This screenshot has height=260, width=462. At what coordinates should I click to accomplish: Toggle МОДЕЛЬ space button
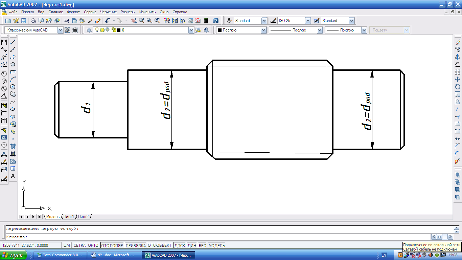217,245
